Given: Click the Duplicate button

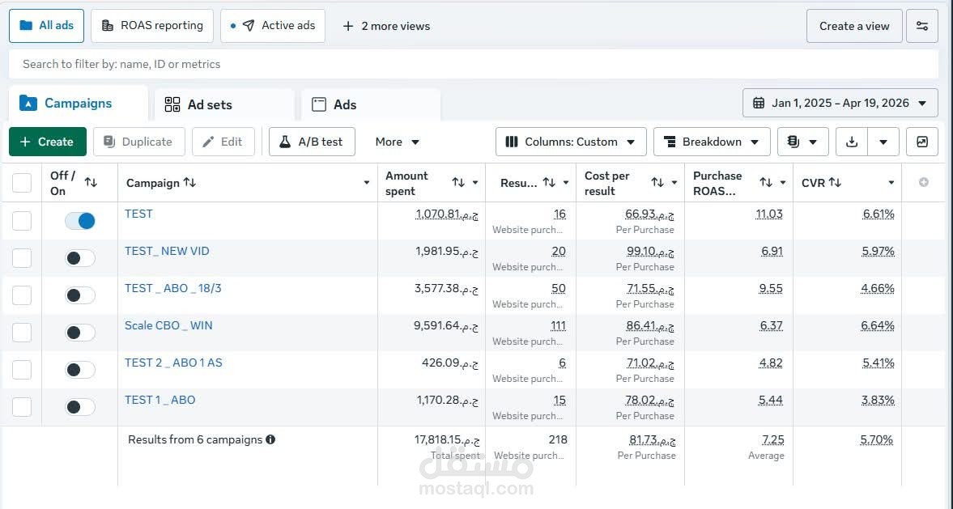Looking at the screenshot, I should [139, 142].
